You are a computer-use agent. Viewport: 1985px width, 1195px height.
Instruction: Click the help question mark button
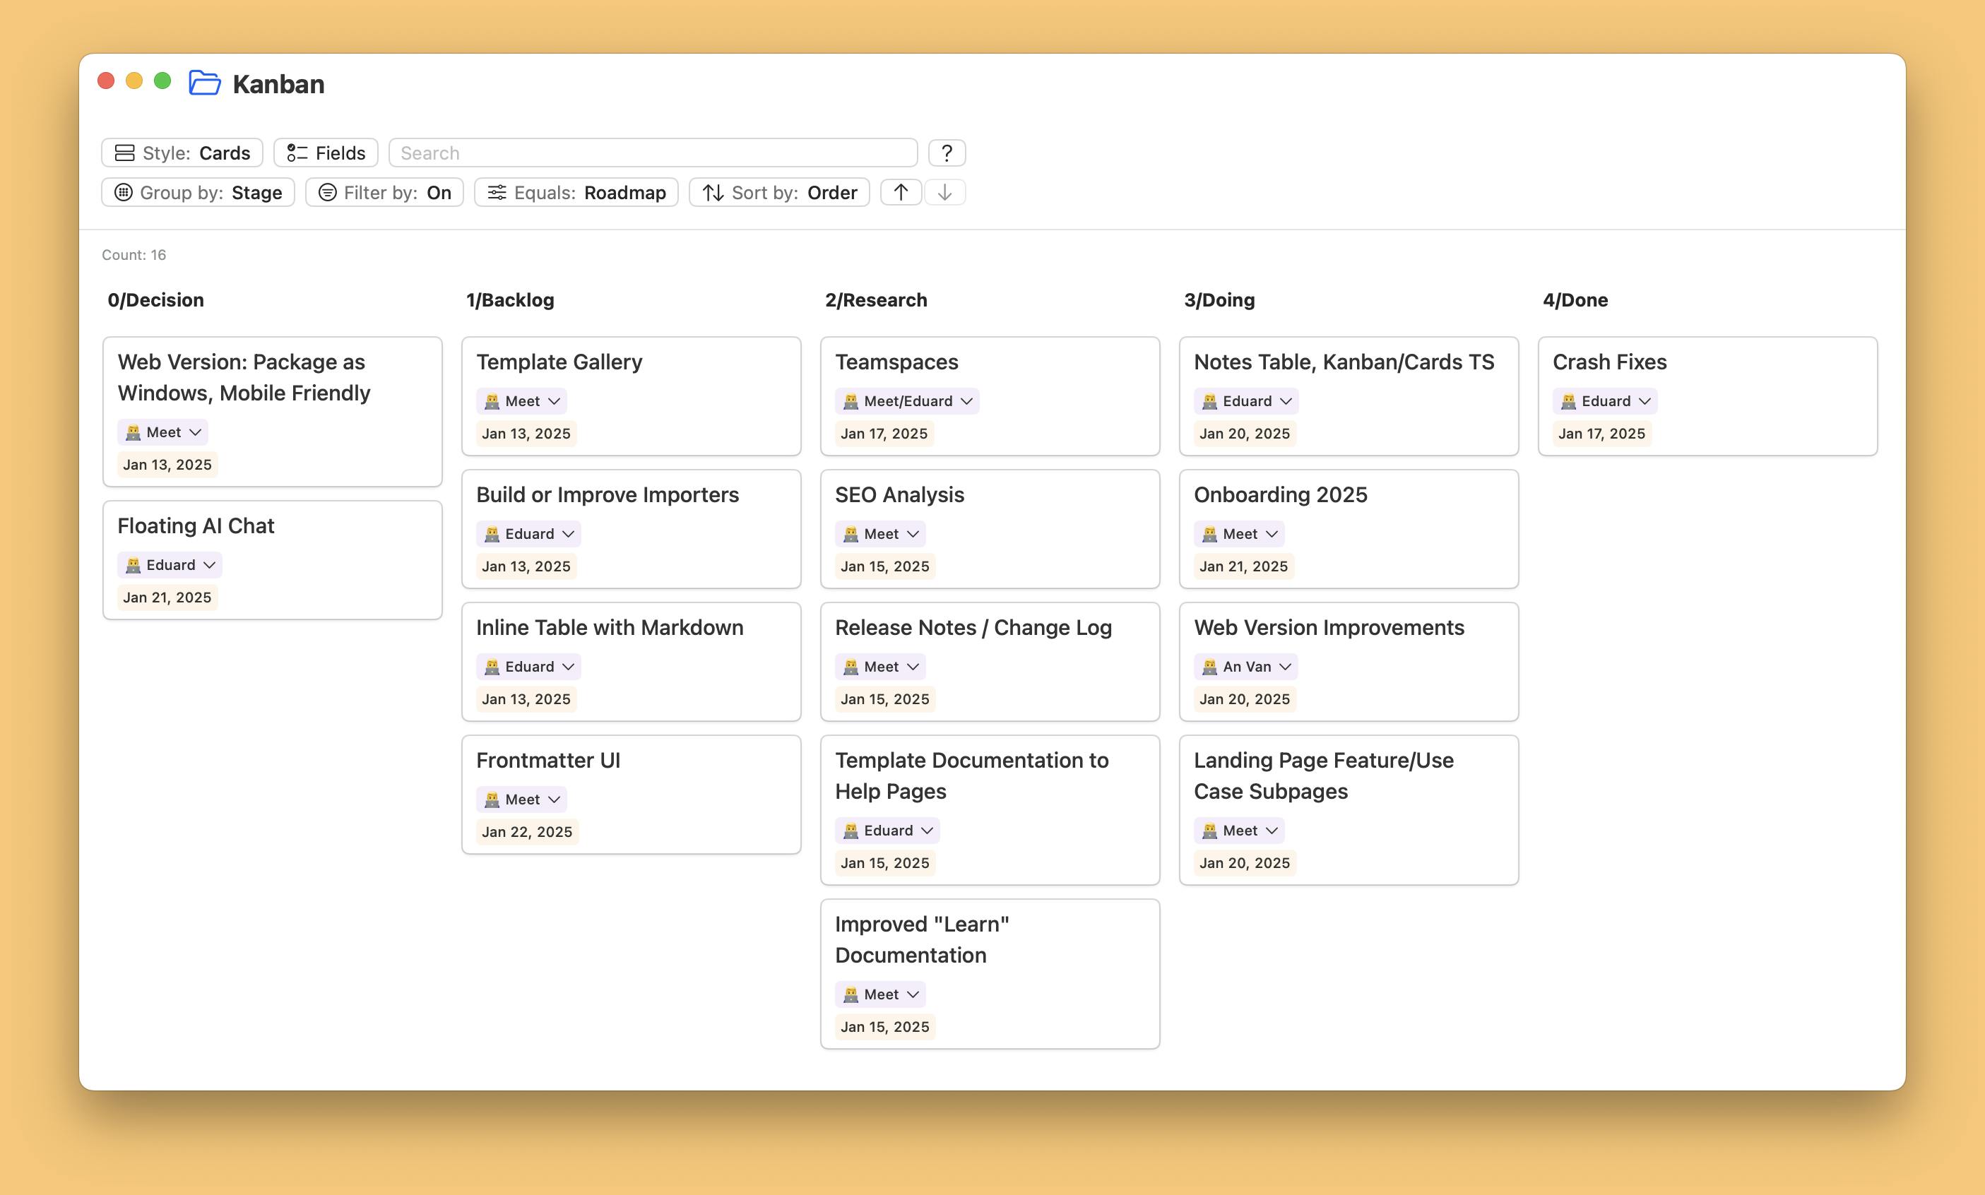click(x=947, y=152)
